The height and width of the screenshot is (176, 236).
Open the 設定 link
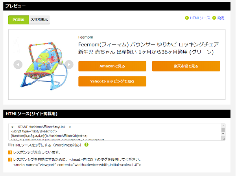pyautogui.click(x=221, y=18)
